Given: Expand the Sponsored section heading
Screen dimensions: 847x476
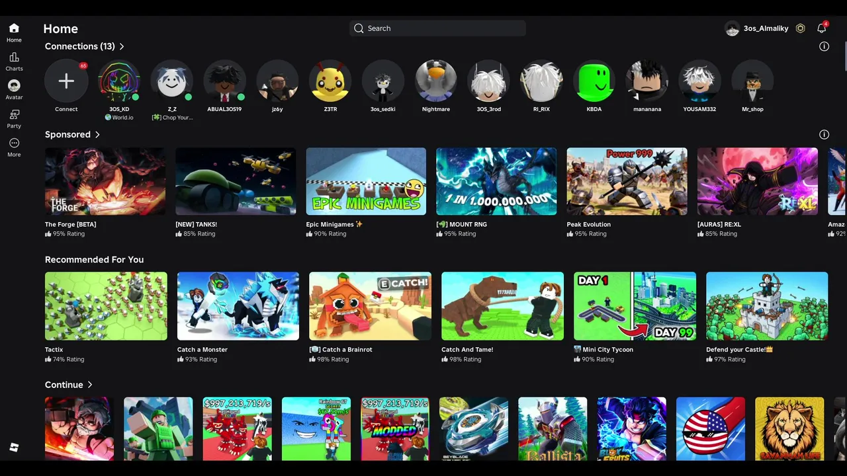Looking at the screenshot, I should [72, 134].
